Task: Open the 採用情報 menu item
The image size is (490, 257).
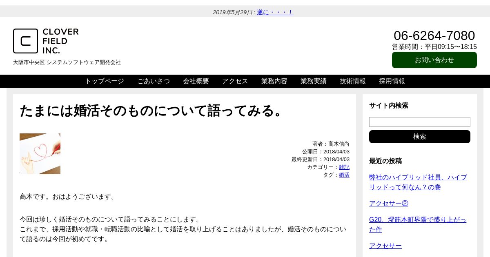Action: (x=392, y=81)
